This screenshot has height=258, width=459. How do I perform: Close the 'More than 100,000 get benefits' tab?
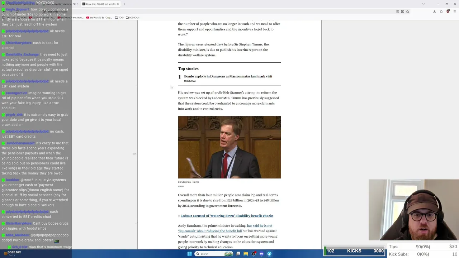point(118,4)
